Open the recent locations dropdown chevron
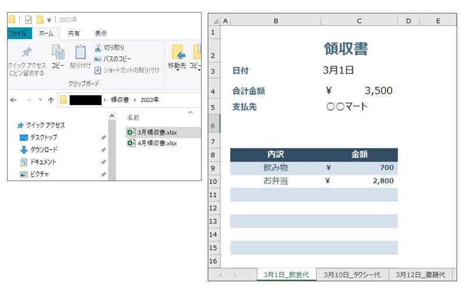 40,99
